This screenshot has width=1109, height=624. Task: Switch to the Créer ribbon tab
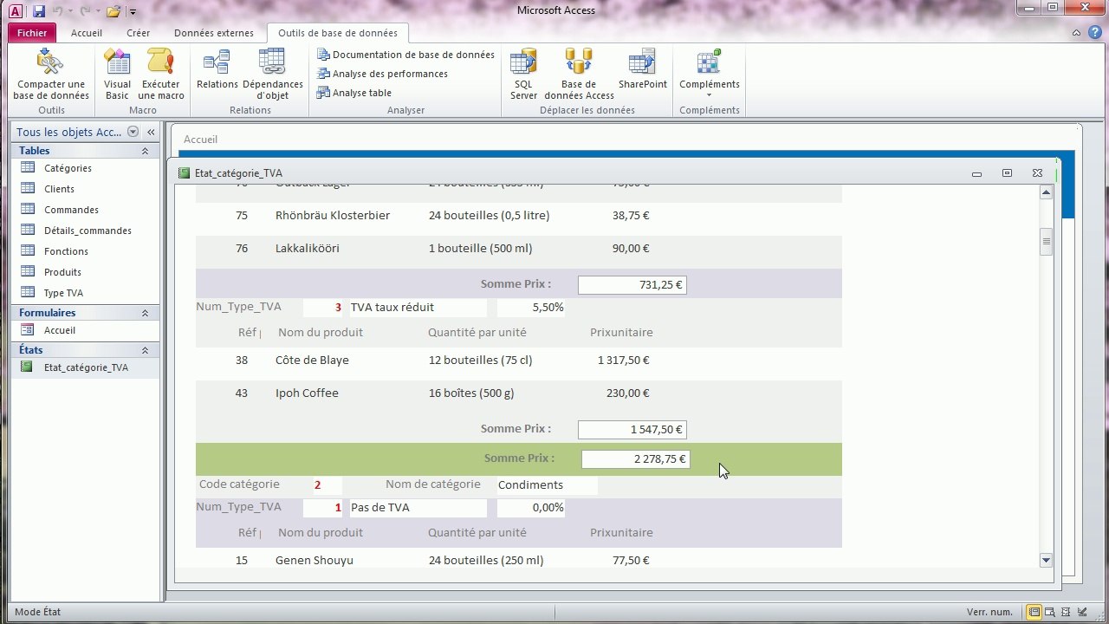pyautogui.click(x=138, y=33)
